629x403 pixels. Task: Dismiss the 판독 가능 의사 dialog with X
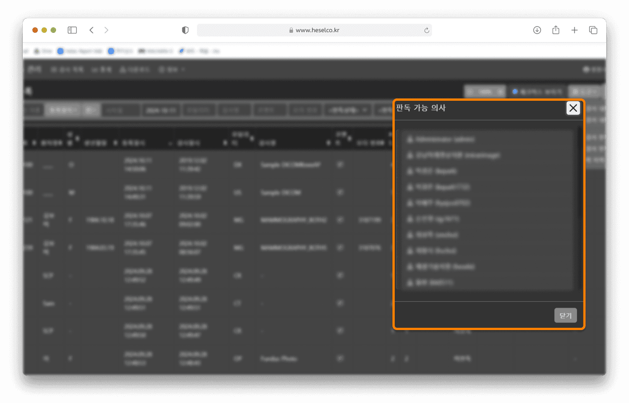click(573, 108)
